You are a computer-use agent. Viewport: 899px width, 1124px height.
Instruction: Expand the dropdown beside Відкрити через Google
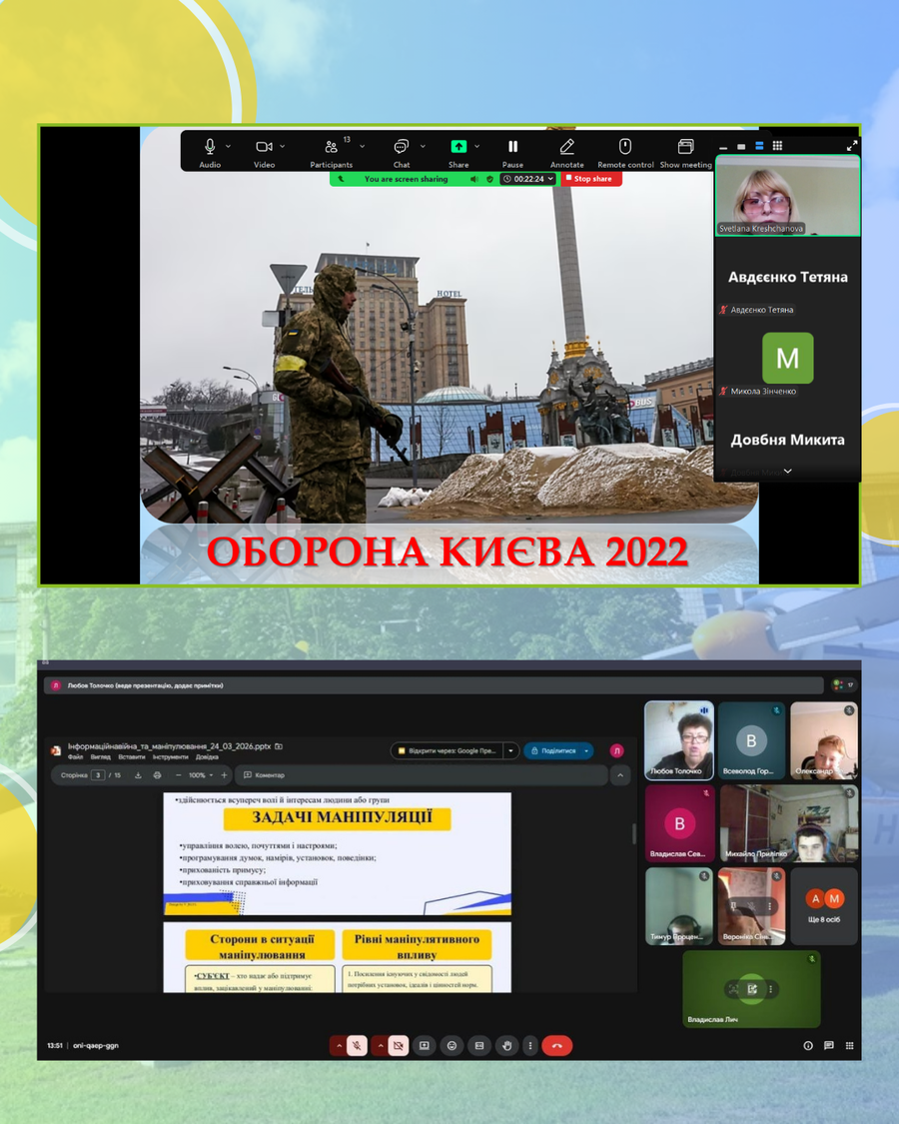pos(511,750)
